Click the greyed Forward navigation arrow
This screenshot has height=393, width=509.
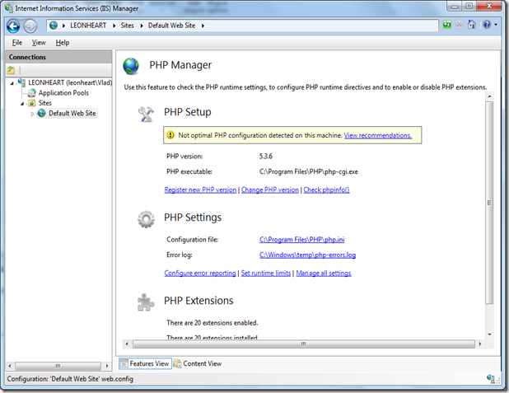[x=30, y=26]
